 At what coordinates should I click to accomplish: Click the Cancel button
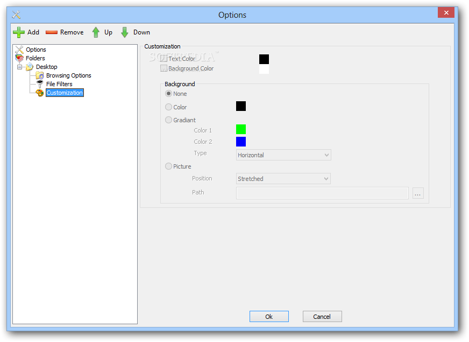(322, 316)
